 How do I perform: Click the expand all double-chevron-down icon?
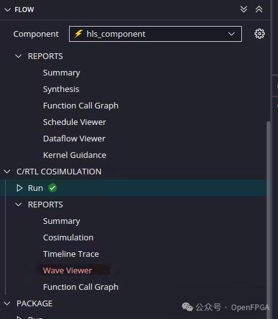[244, 10]
